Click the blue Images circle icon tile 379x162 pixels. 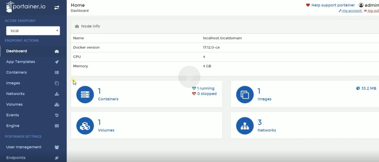(x=245, y=95)
